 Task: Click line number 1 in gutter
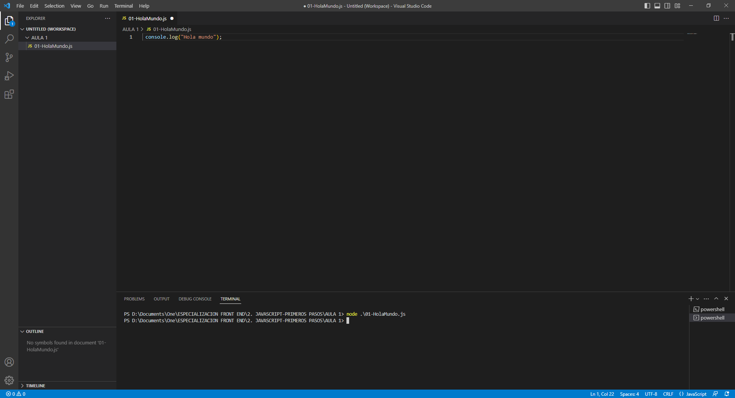(x=131, y=37)
